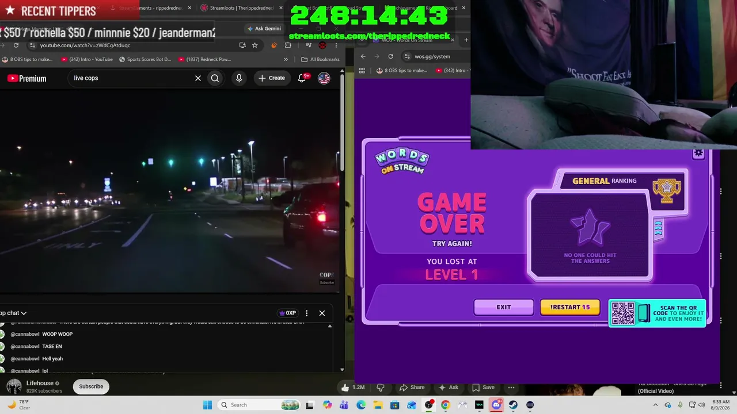Viewport: 737px width, 414px height.
Task: Click the Ask Gemini button
Action: pyautogui.click(x=264, y=29)
